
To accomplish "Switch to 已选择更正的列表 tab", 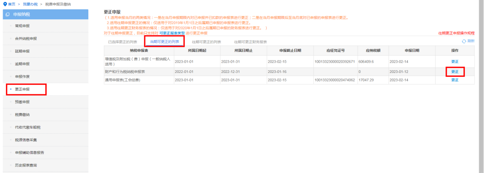I will [122, 42].
